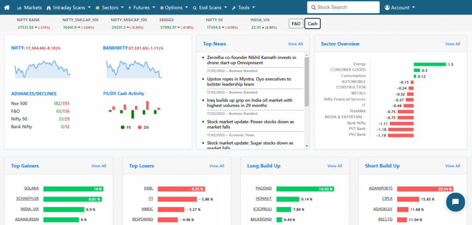
Task: Click the Top News scrollbar down arrow
Action: (307, 146)
